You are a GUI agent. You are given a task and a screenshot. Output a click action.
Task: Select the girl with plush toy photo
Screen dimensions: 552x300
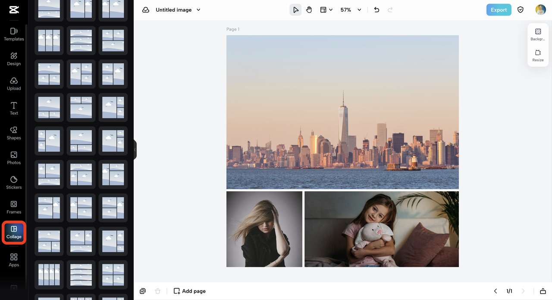[382, 229]
